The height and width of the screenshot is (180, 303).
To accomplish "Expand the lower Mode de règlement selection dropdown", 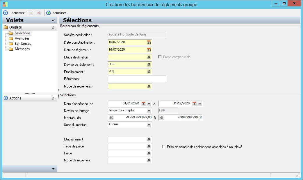I will click(149, 160).
